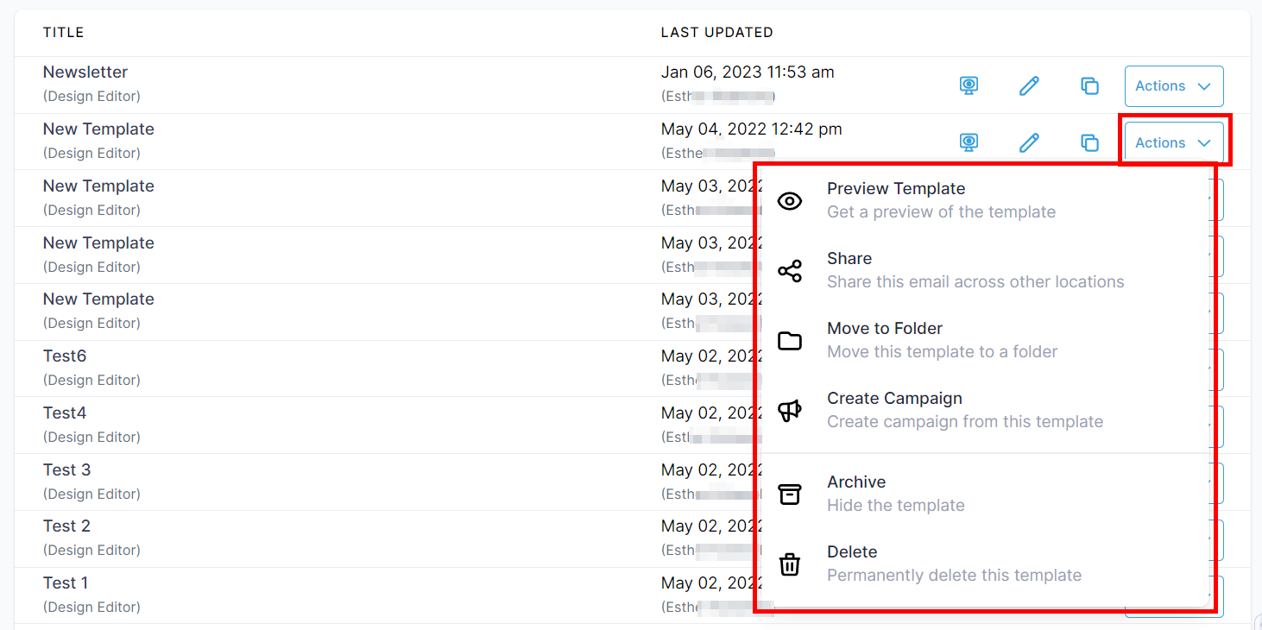Screen dimensions: 1262x630
Task: Click the trash can Delete icon
Action: [x=790, y=564]
